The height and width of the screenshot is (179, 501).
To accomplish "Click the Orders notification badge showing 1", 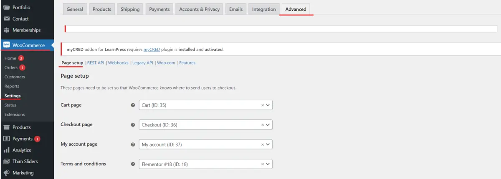I will tap(23, 67).
